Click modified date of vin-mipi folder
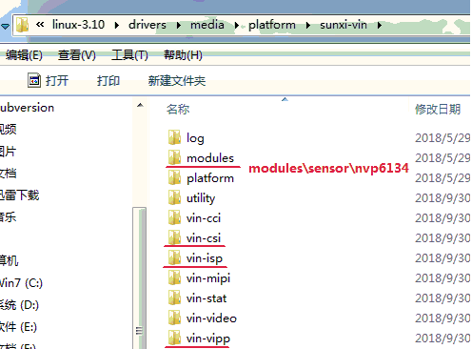Viewport: 472px width, 349px height. [x=442, y=277]
